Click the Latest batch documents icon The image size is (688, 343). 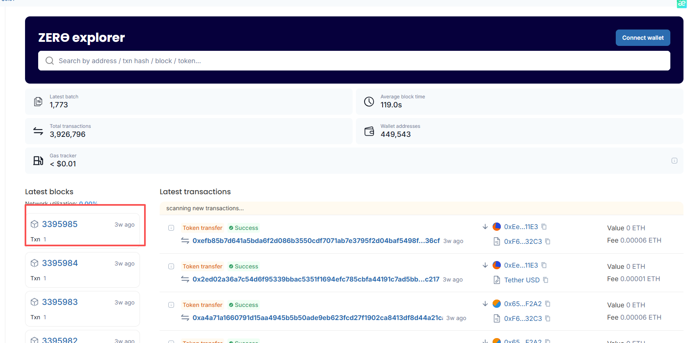38,102
